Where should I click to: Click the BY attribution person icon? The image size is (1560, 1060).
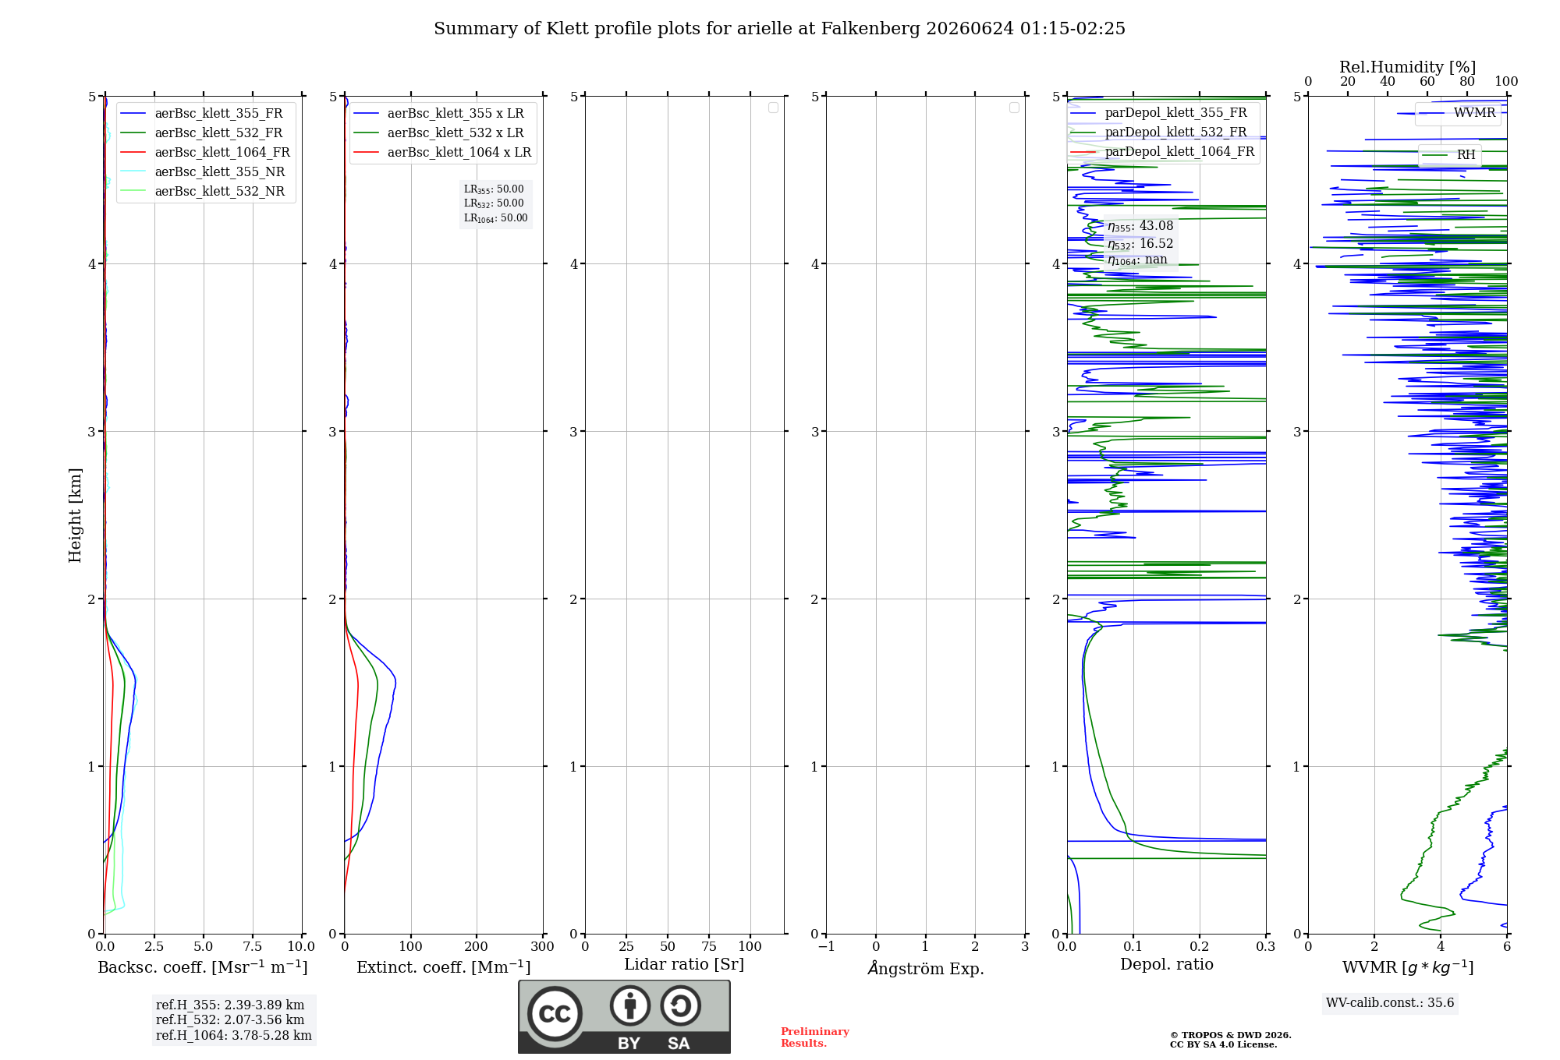[x=630, y=1005]
